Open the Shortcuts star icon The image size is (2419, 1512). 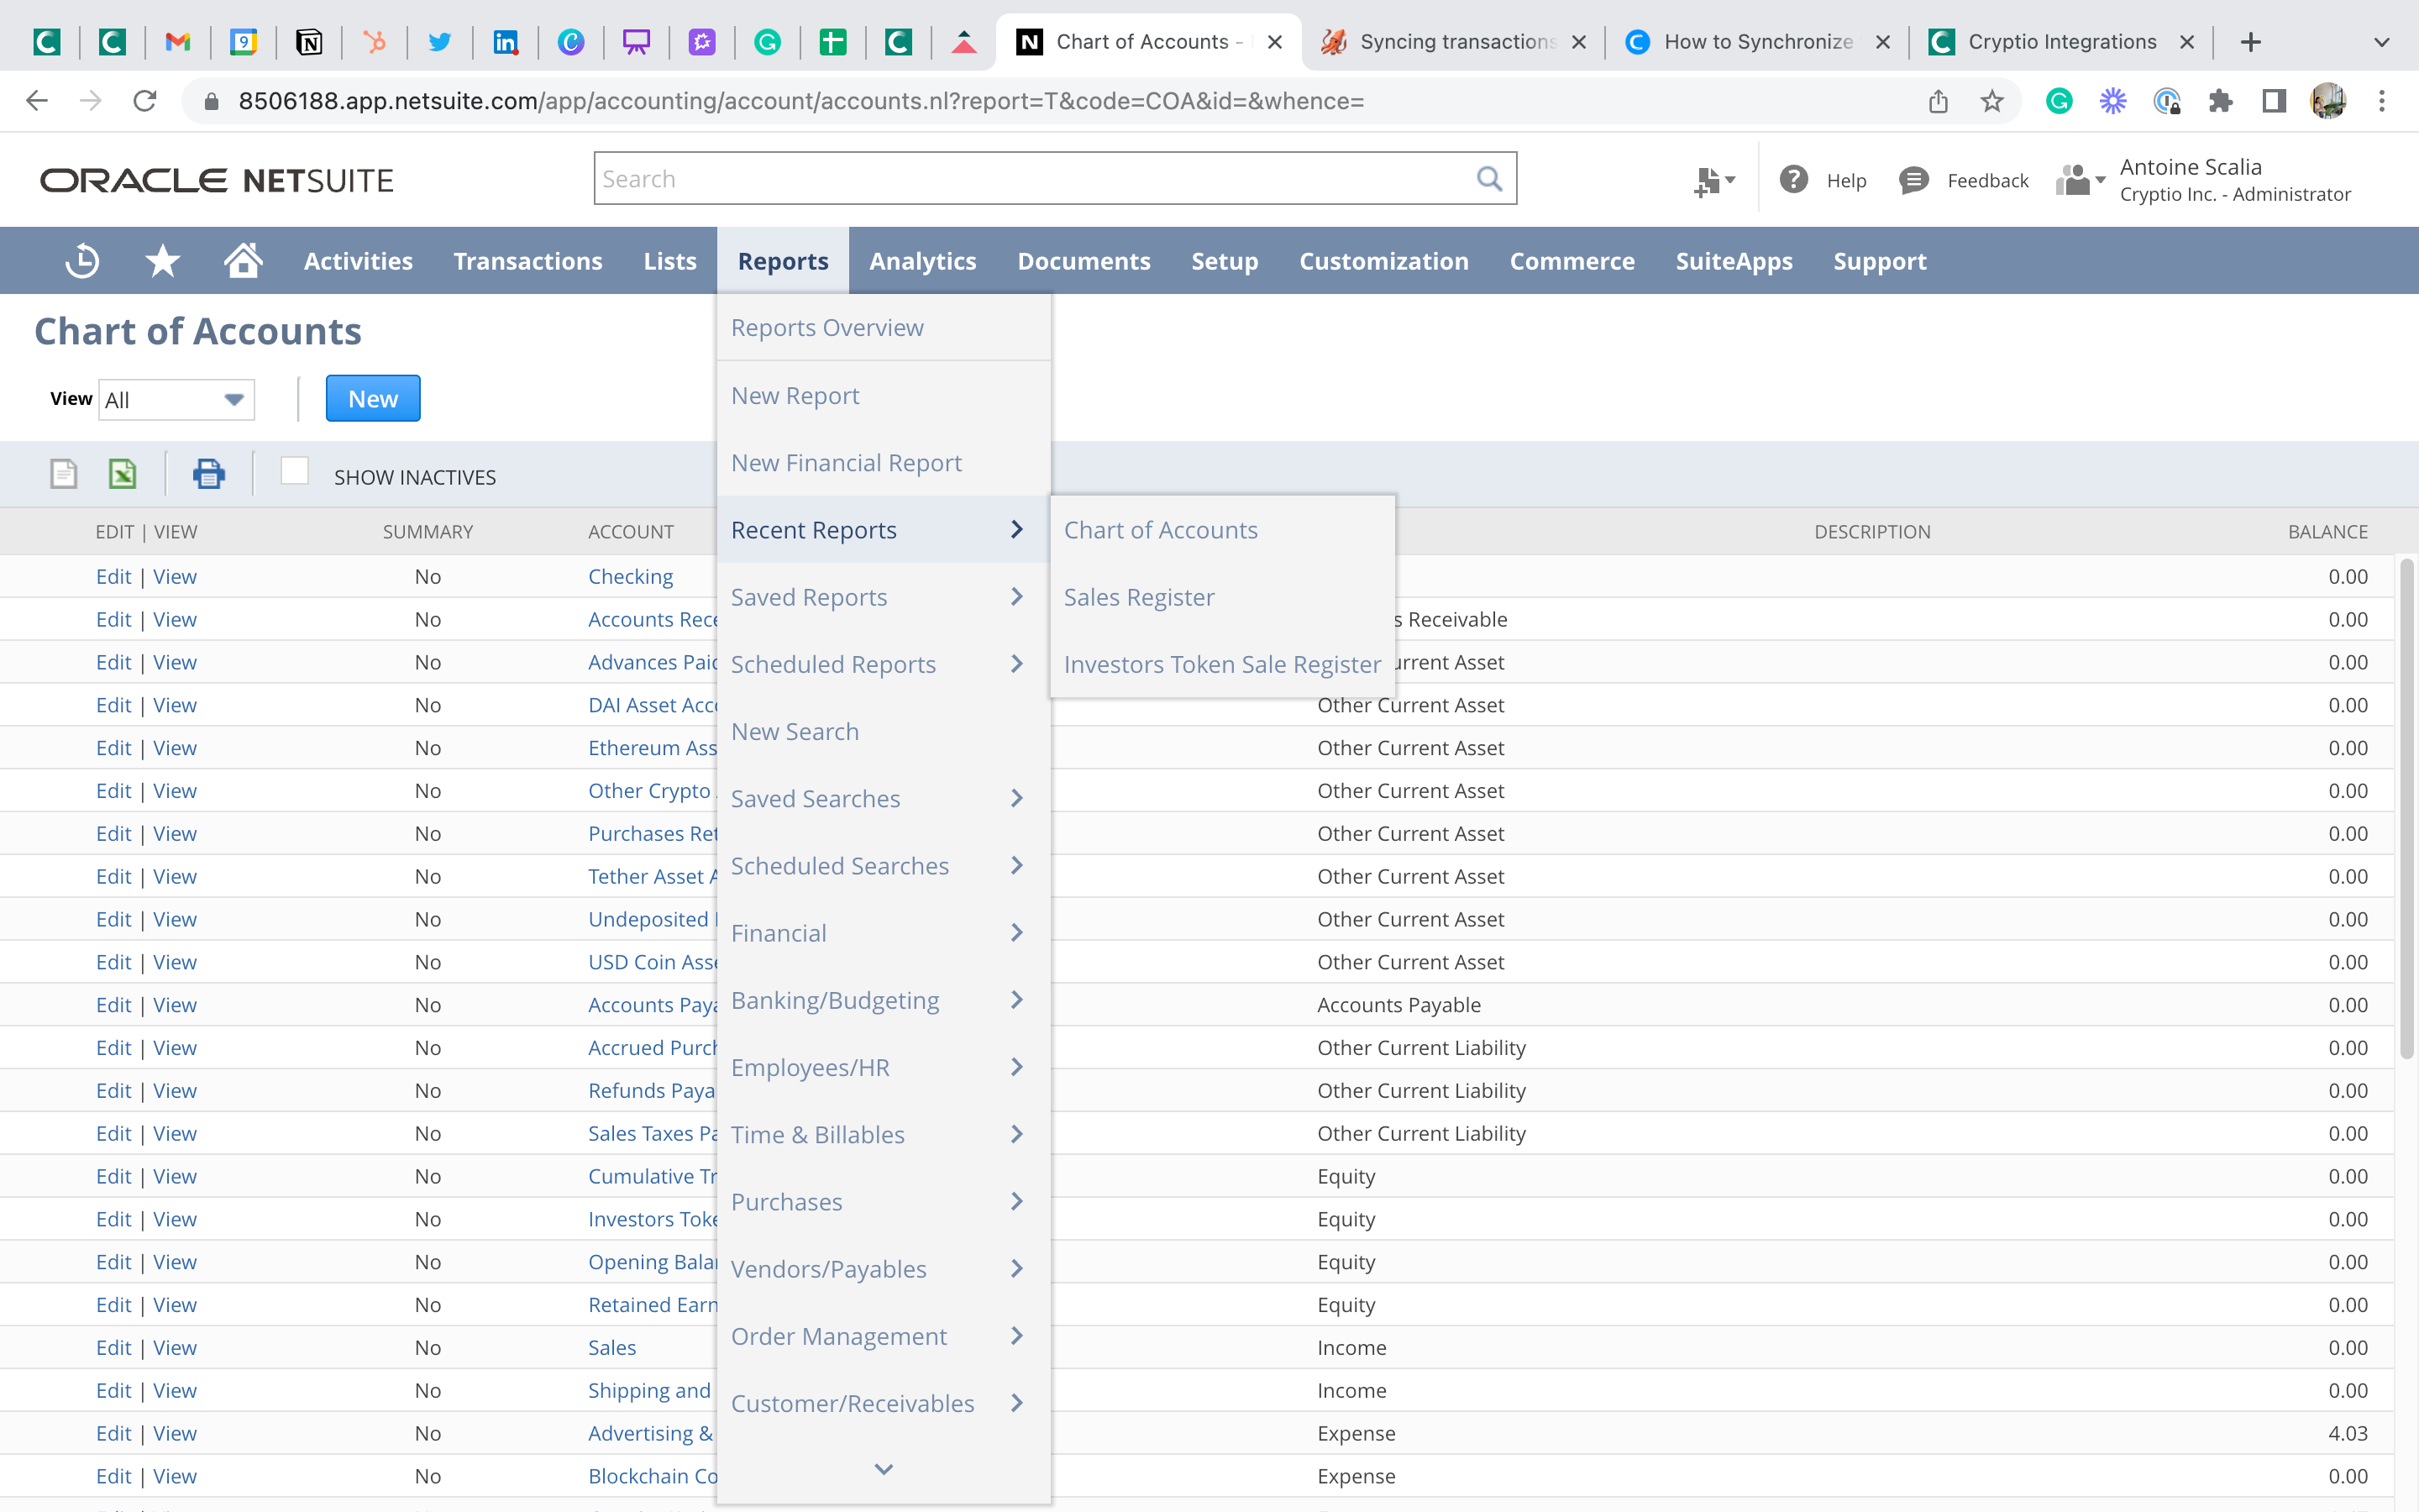point(162,261)
